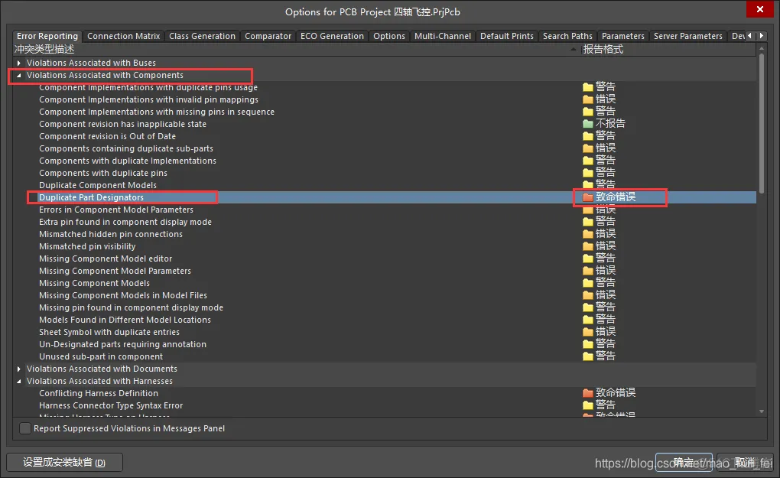Open the Comparator tab
Image resolution: width=780 pixels, height=478 pixels.
268,36
